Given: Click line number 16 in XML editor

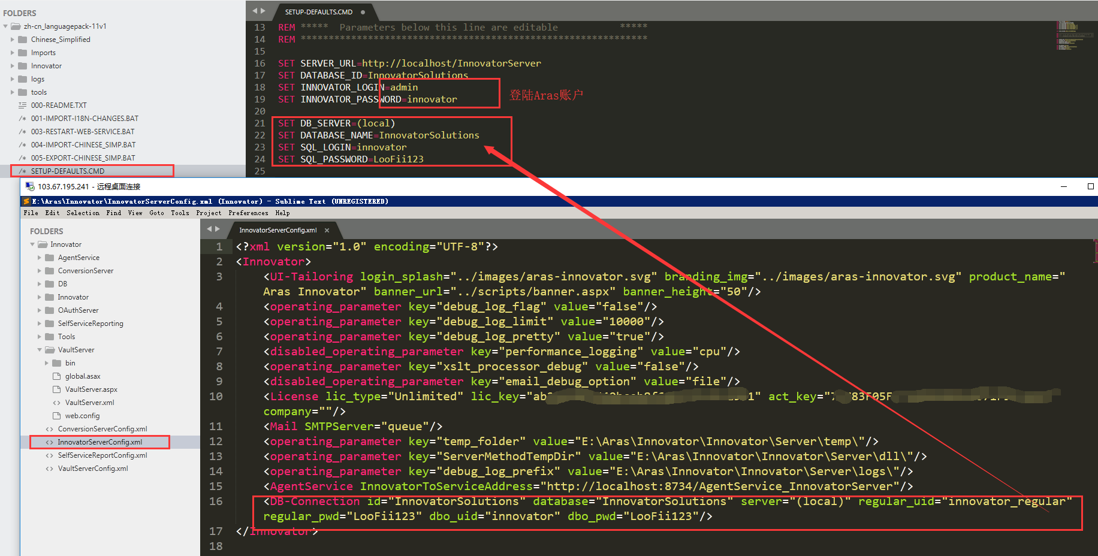Looking at the screenshot, I should (x=216, y=501).
